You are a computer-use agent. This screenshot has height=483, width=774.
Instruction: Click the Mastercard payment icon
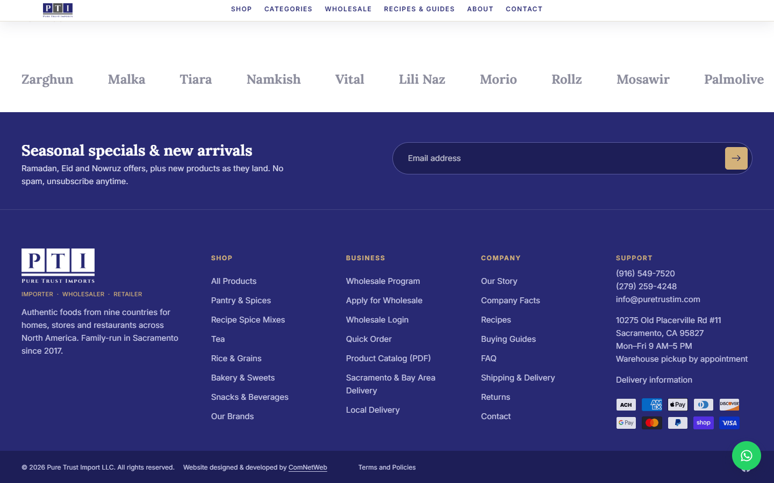pyautogui.click(x=651, y=423)
